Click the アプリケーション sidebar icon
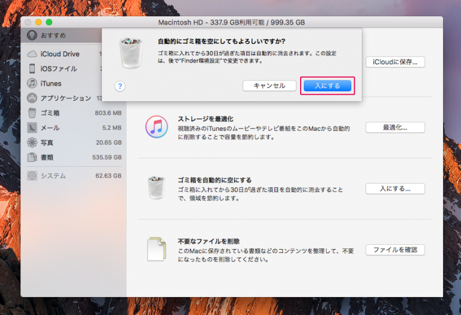This screenshot has width=461, height=315. click(x=32, y=98)
